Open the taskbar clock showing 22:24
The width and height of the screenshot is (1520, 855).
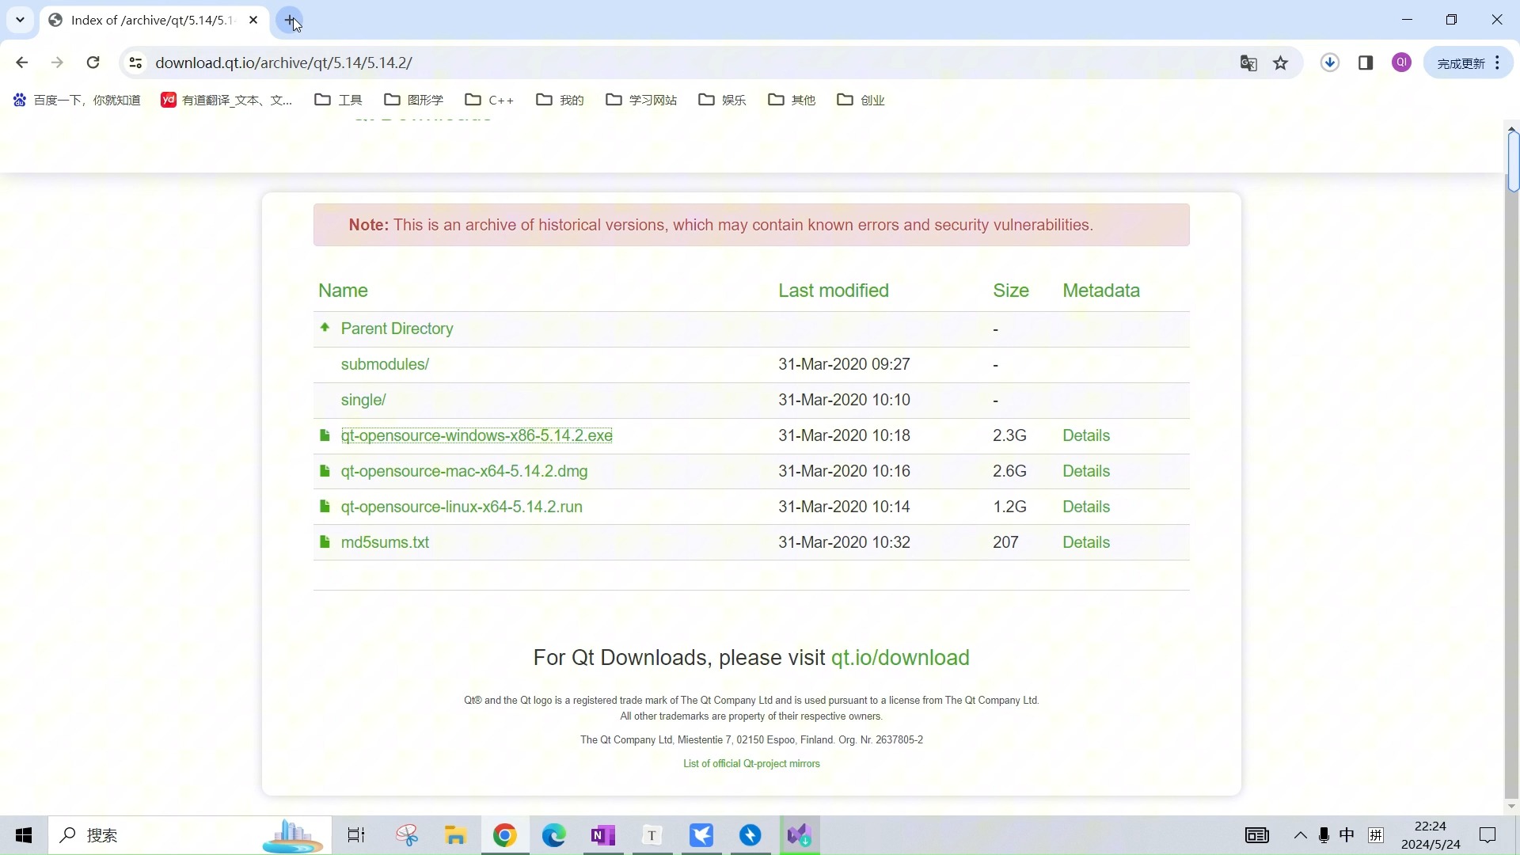pyautogui.click(x=1431, y=835)
